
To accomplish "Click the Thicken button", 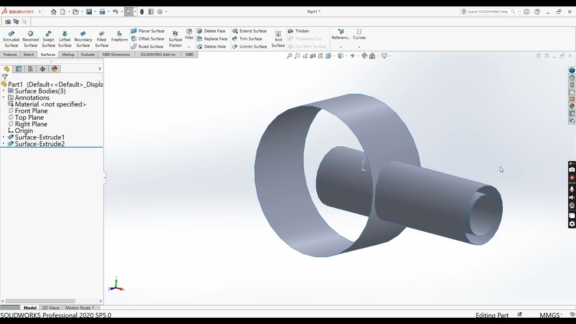I will tap(298, 31).
